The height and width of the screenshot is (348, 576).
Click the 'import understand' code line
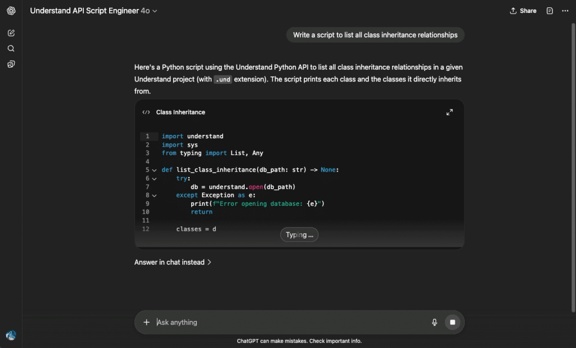pos(192,136)
